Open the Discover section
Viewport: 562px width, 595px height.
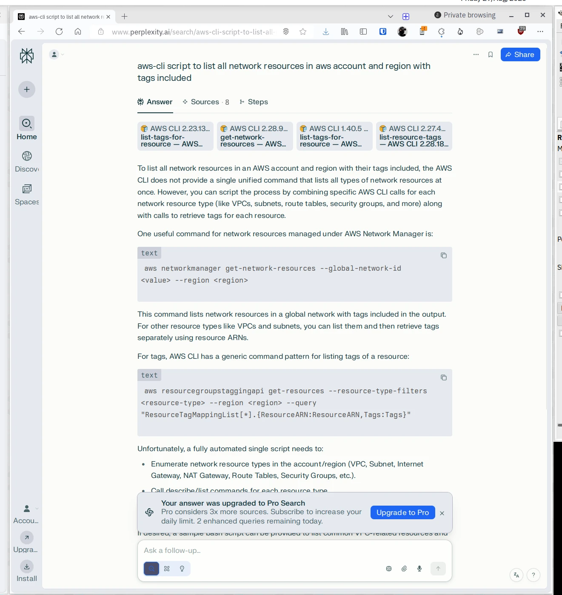click(27, 161)
